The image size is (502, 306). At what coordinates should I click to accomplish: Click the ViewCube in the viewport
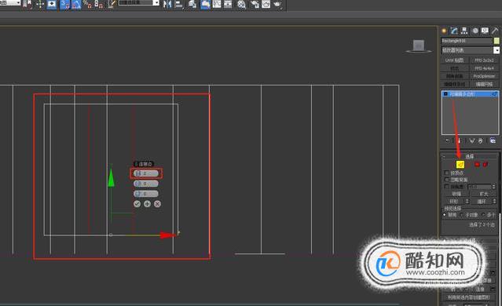click(x=419, y=46)
